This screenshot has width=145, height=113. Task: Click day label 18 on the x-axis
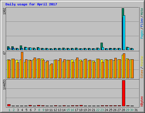(81, 110)
